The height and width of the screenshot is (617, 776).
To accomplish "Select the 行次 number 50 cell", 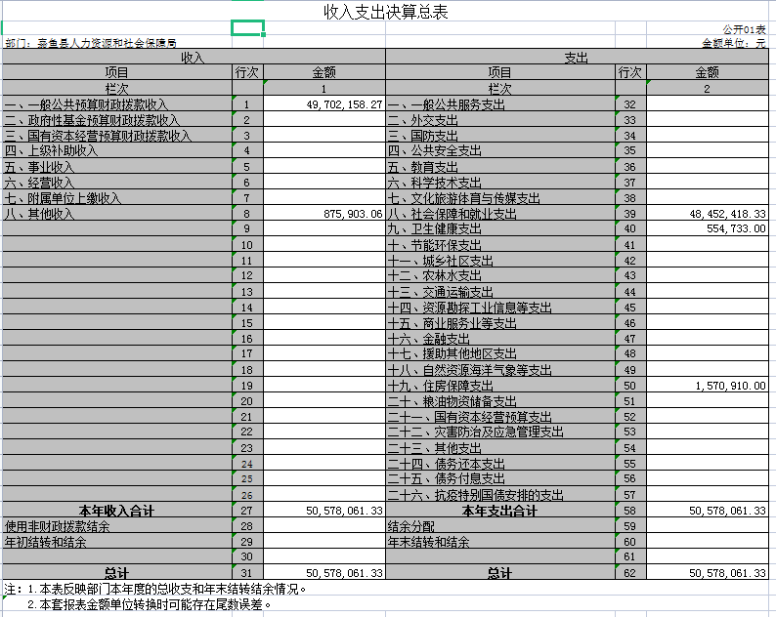I will (630, 386).
